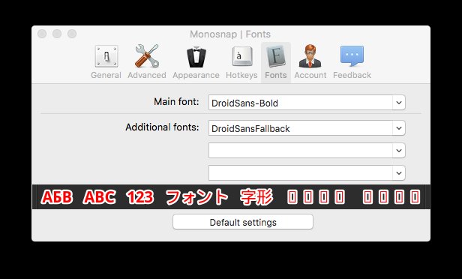Select the Fonts book icon
The image size is (462, 279).
276,56
